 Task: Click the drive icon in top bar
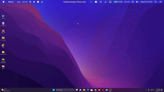[x=96, y=2]
